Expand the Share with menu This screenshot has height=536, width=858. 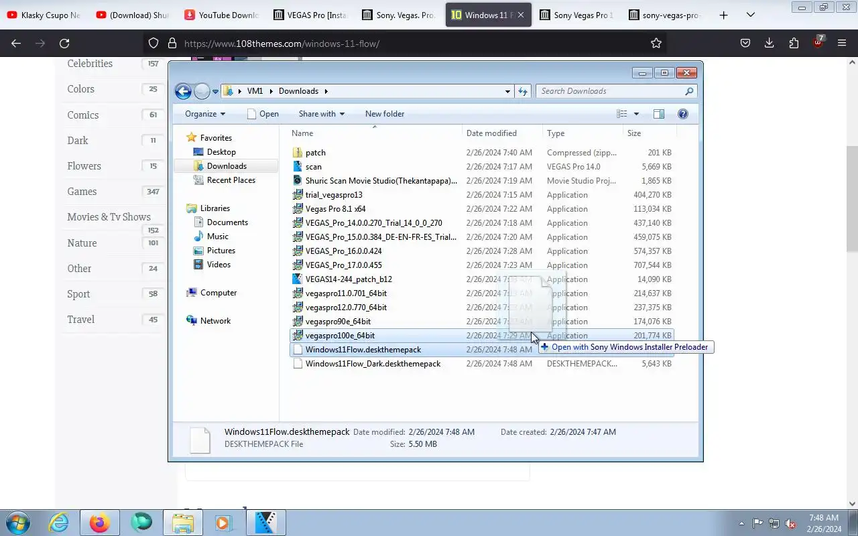click(x=321, y=114)
